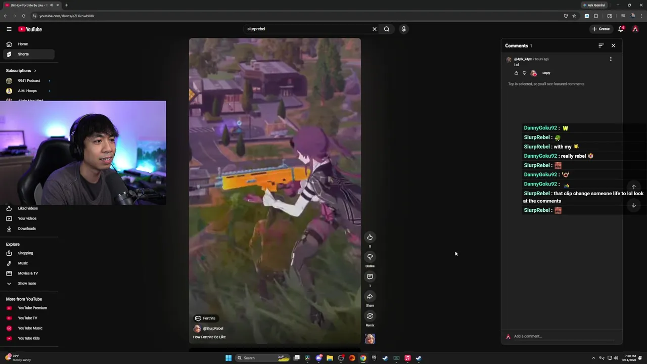Go to the next Short with down arrow
The width and height of the screenshot is (647, 364).
[633, 205]
